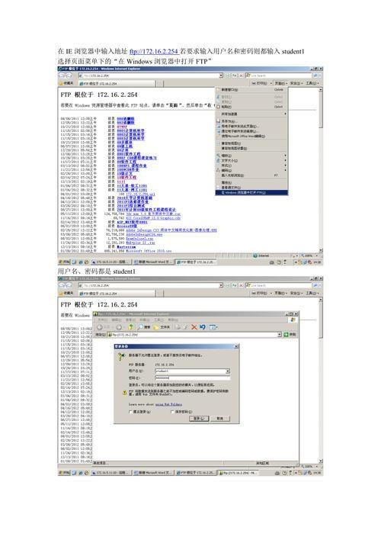
Task: Tick the 匿名登录 (anonymous login) checkbox
Action: tap(130, 412)
